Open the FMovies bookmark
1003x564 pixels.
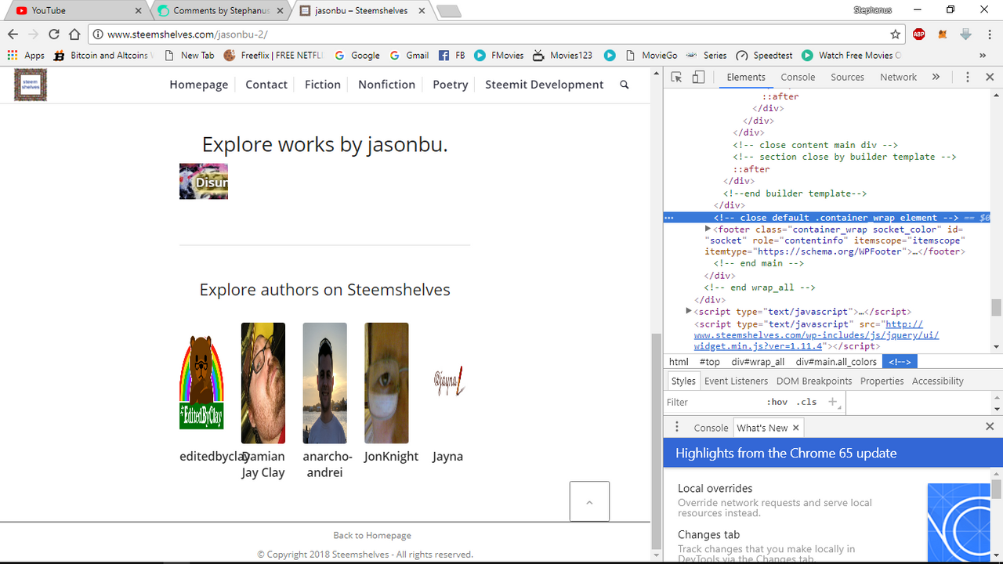(498, 56)
